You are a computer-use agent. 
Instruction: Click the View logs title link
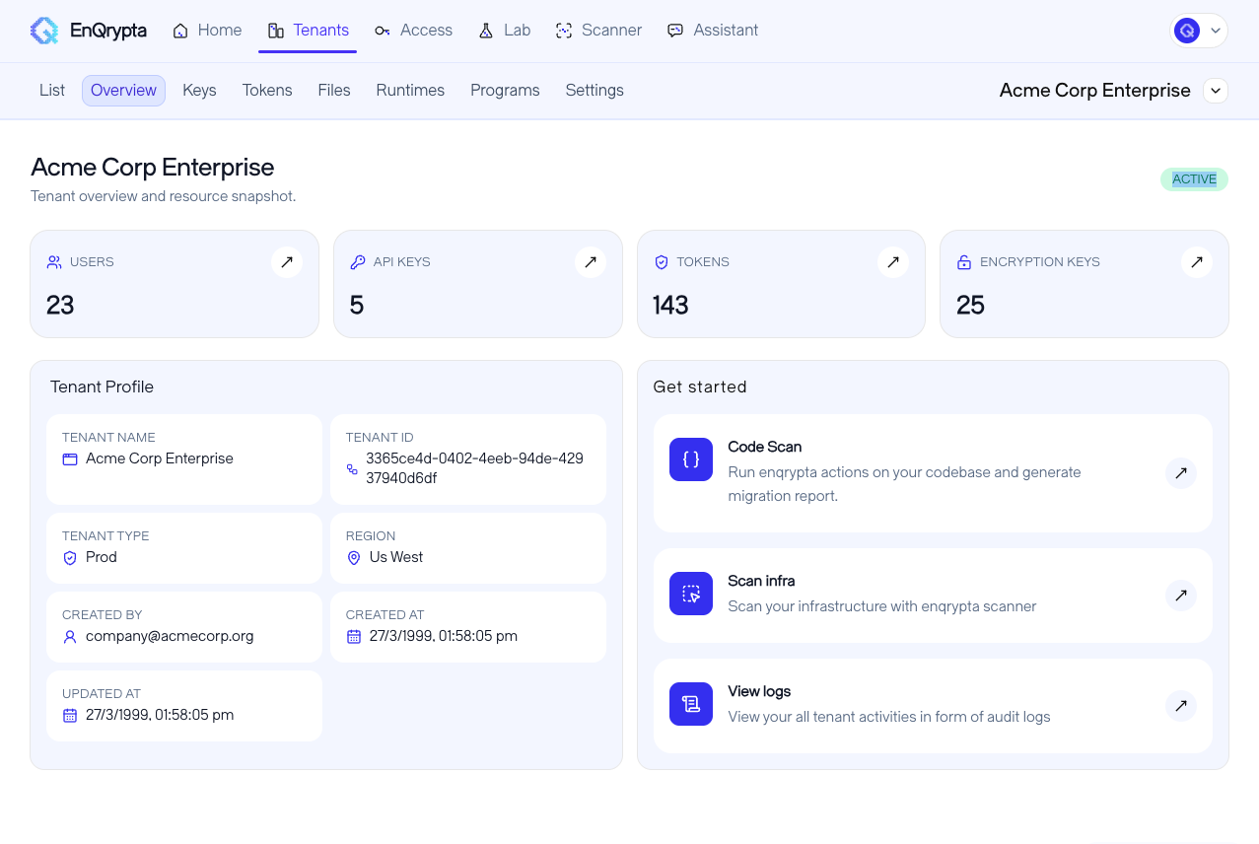[x=759, y=691]
